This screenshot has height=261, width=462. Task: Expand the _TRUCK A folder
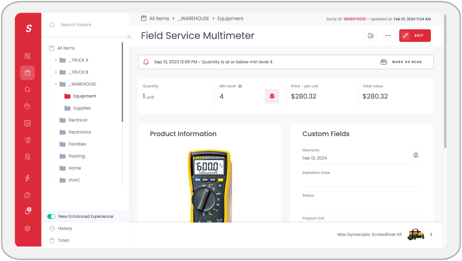(55, 60)
